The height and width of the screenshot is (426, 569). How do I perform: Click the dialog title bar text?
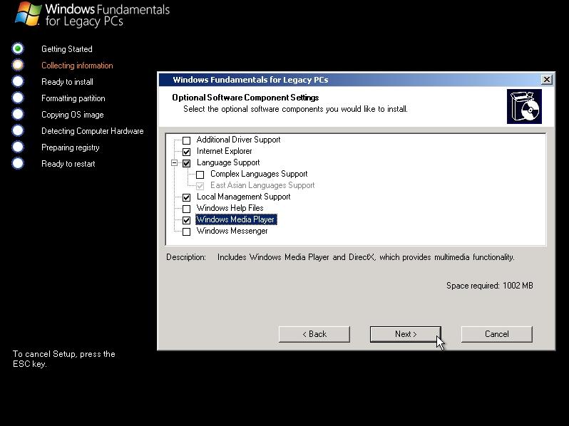250,80
